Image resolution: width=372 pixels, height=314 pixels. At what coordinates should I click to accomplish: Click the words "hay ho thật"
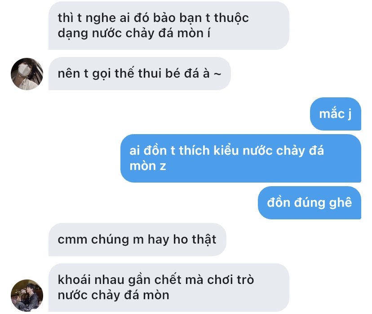pyautogui.click(x=182, y=240)
